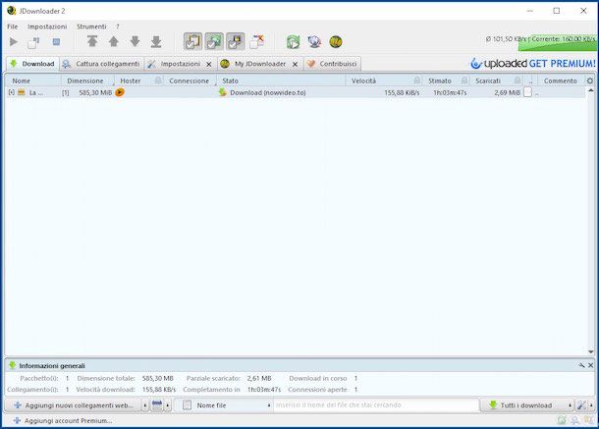Click the pause downloads toolbar icon

pyautogui.click(x=33, y=42)
